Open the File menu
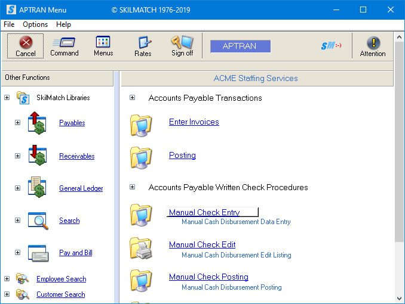The image size is (405, 304). click(x=9, y=24)
